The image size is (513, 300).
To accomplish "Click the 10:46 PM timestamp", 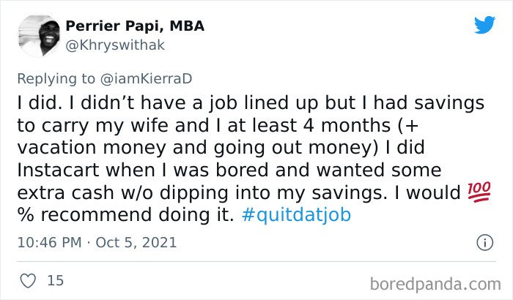I will [x=49, y=242].
